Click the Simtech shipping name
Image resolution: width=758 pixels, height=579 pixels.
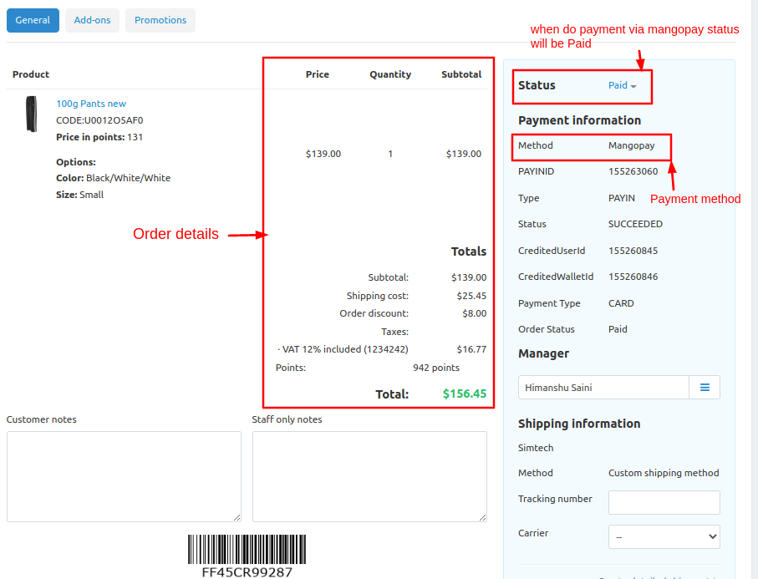(536, 448)
